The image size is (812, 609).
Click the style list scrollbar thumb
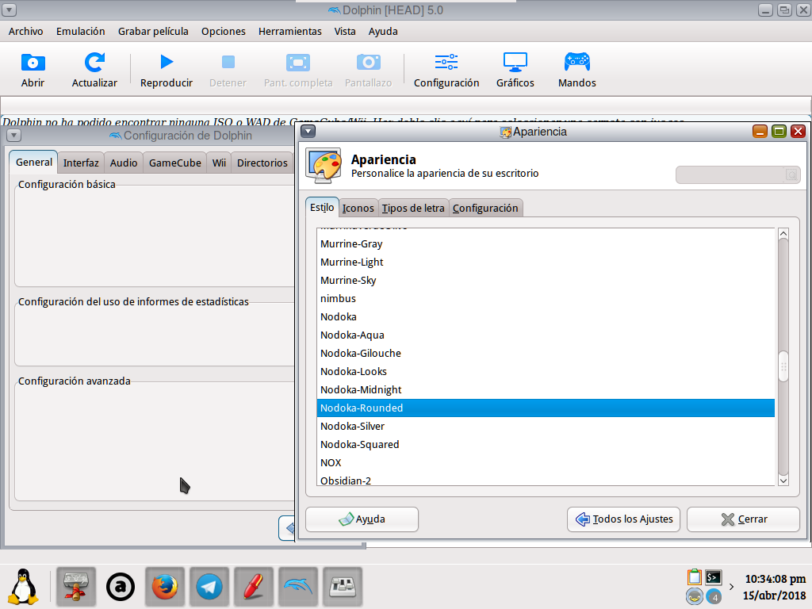[783, 366]
